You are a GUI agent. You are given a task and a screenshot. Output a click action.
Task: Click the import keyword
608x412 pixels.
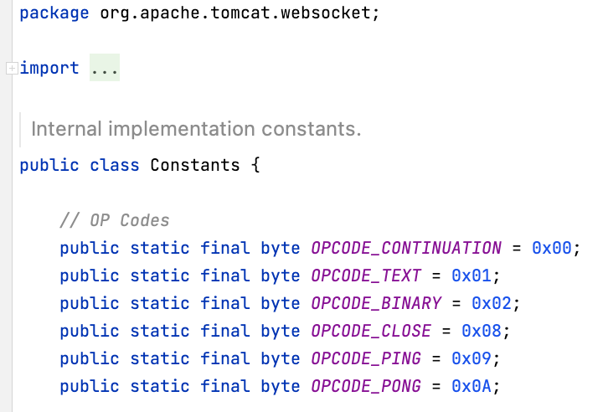49,68
